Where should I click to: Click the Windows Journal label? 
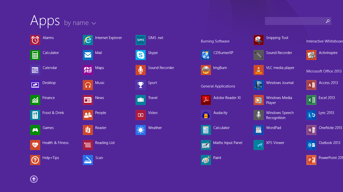(x=280, y=83)
